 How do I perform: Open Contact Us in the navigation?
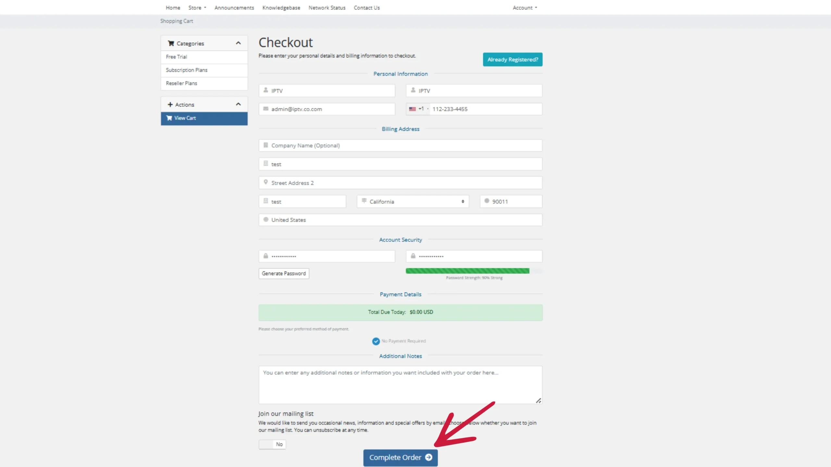click(x=366, y=8)
